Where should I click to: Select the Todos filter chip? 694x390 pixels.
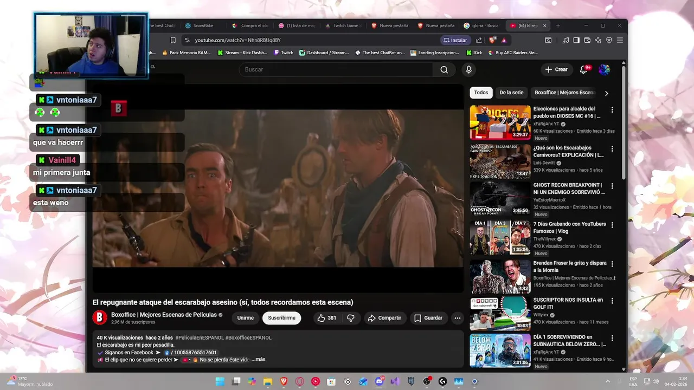(x=481, y=93)
